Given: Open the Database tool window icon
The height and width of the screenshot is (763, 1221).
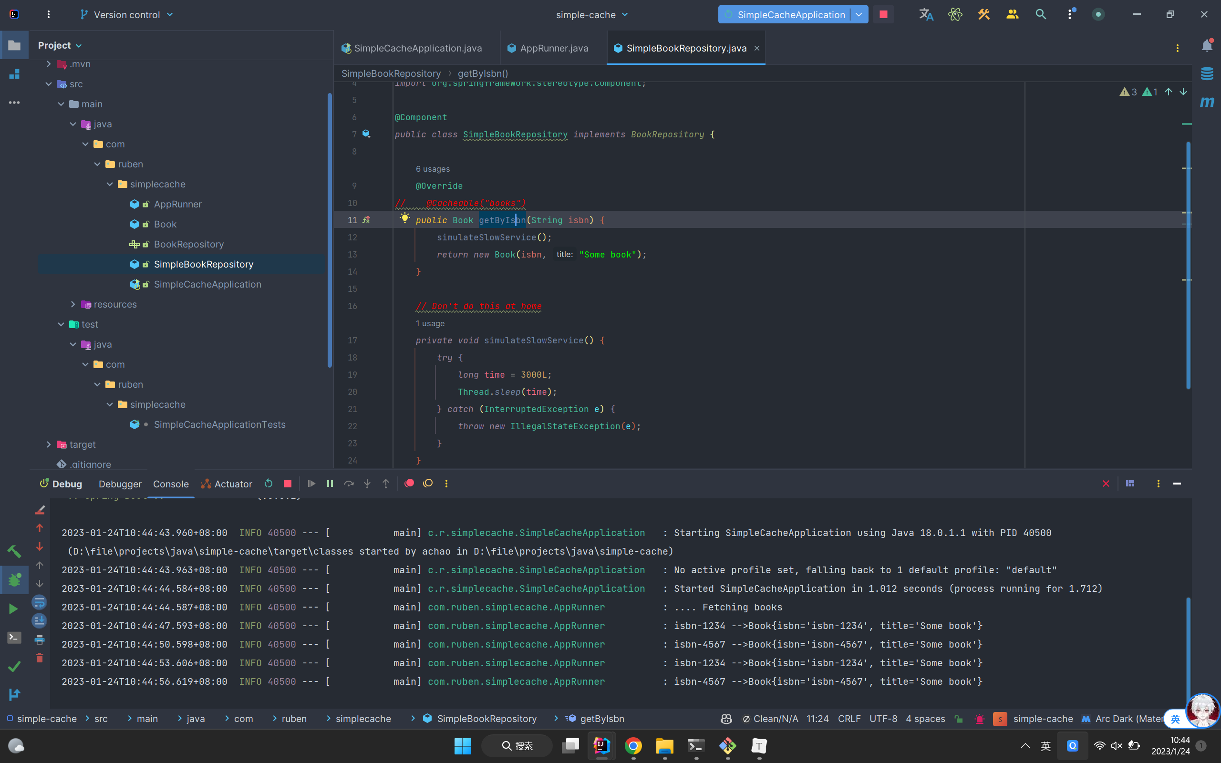Looking at the screenshot, I should pos(1207,73).
